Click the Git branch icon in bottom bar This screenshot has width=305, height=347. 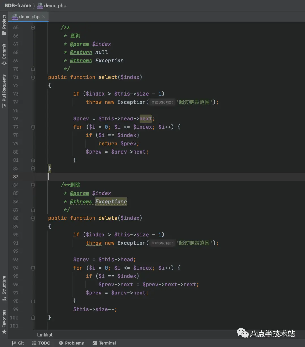[14, 343]
